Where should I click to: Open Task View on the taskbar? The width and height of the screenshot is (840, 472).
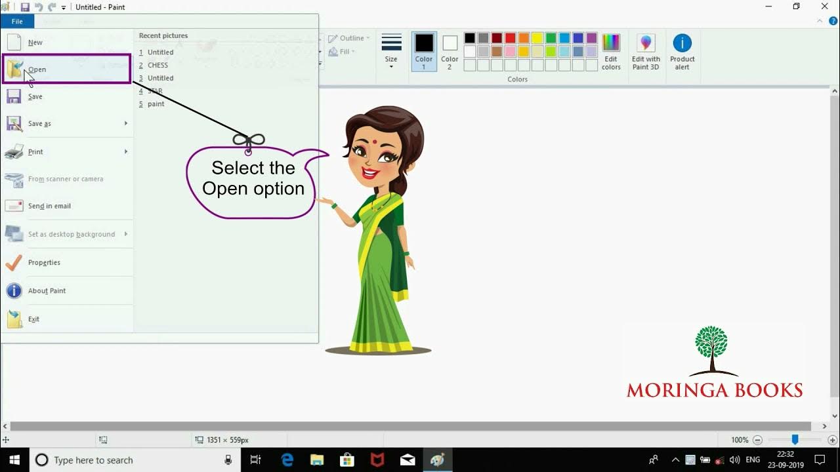(256, 460)
